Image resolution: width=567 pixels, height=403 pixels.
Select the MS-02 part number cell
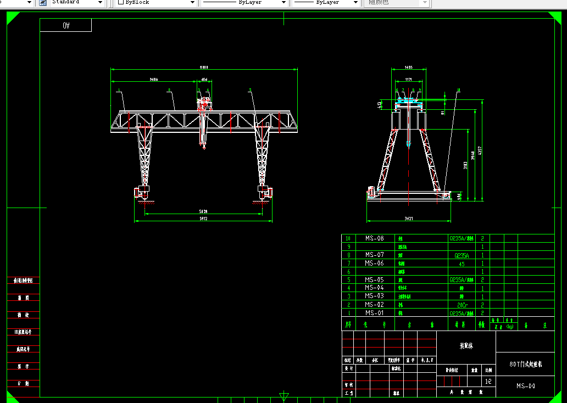pyautogui.click(x=375, y=304)
